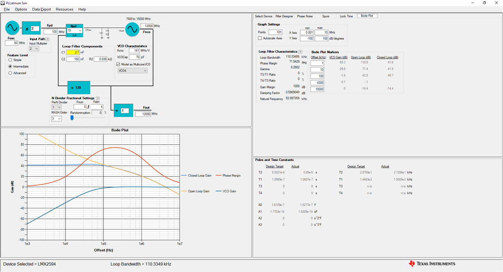Screen dimensions: 503x272
Task: Open the Data Export menu
Action: click(x=42, y=9)
